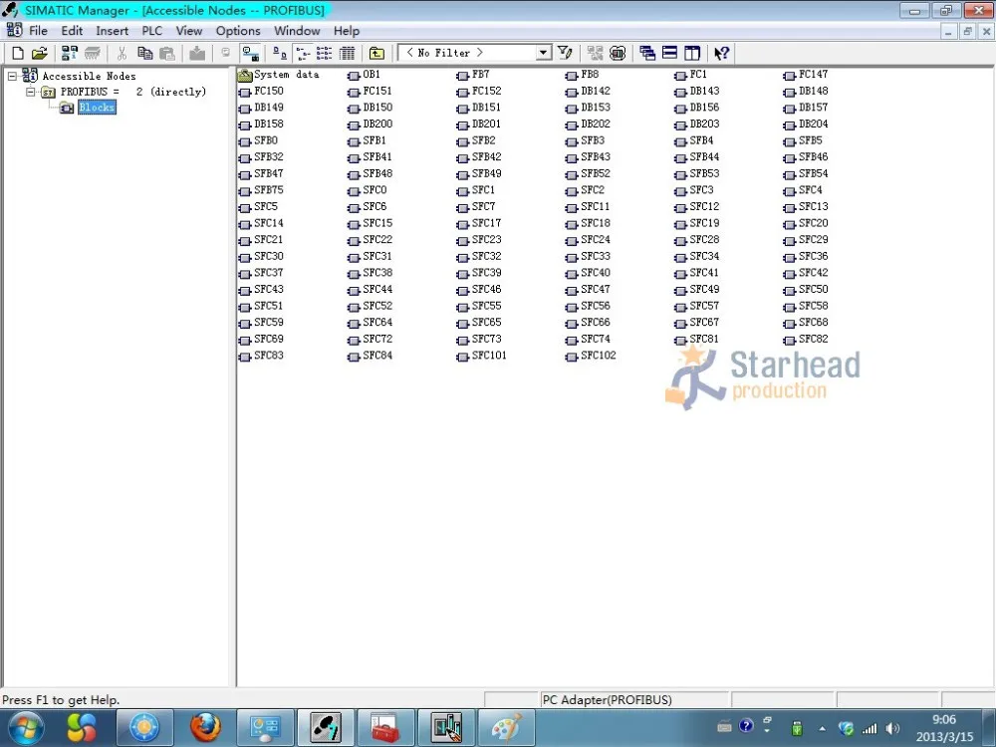Open the Insert menu

pos(112,31)
